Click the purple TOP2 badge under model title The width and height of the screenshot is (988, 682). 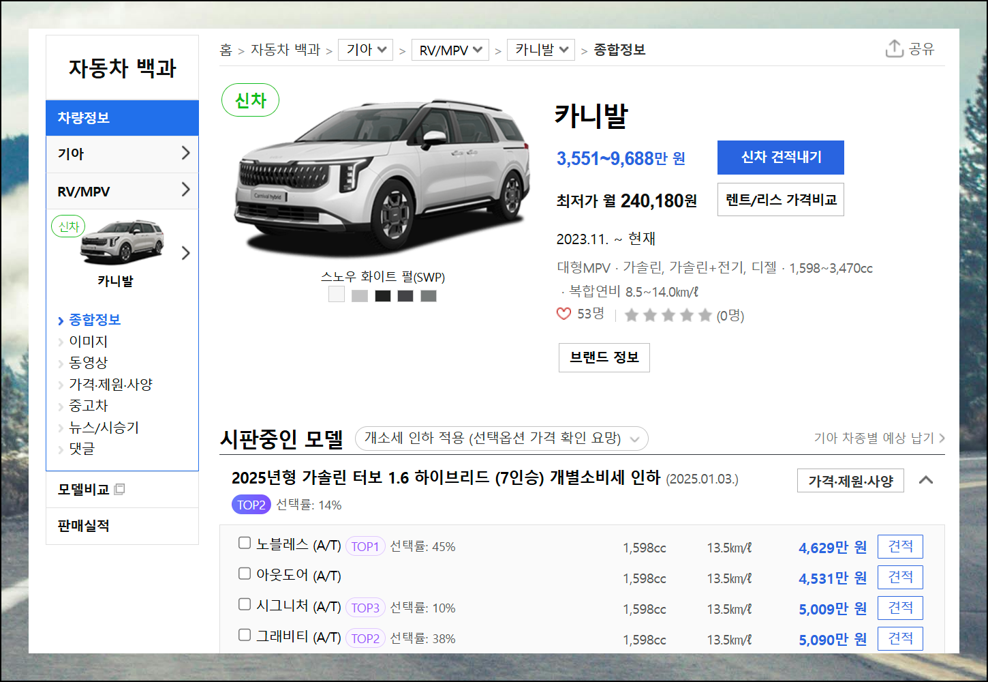pos(251,505)
